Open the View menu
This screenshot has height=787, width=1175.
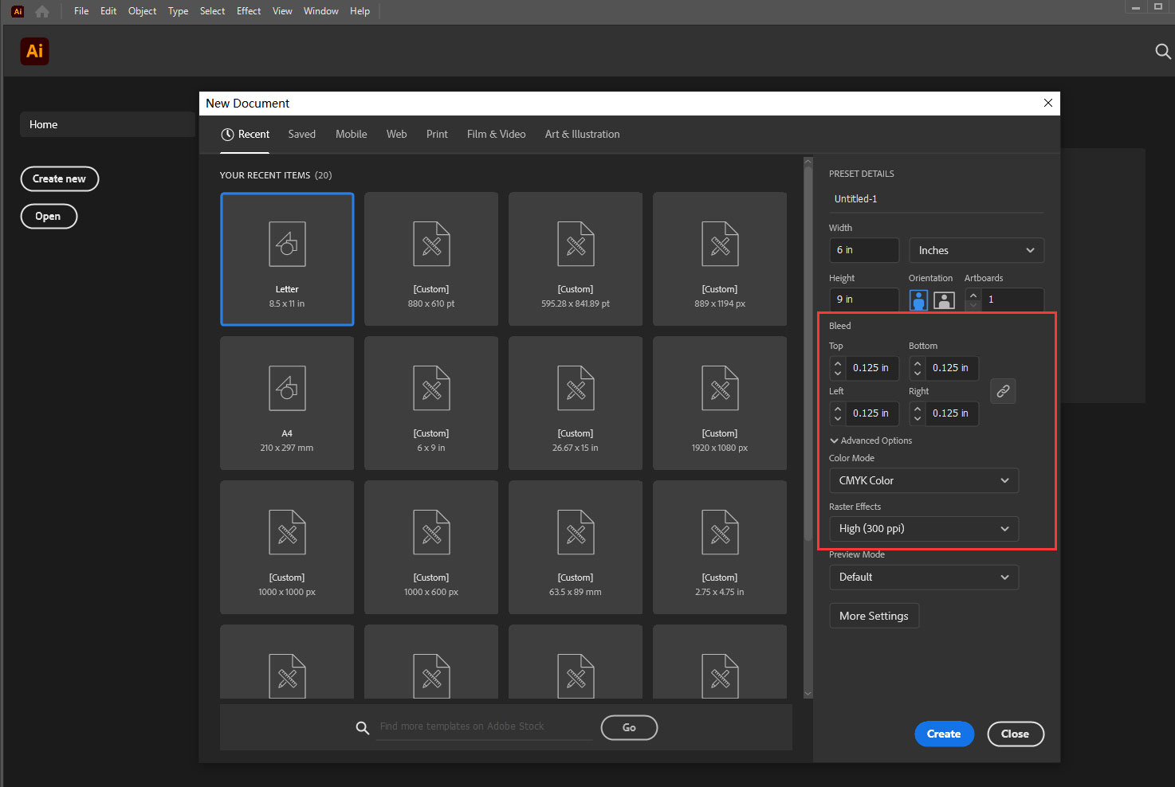tap(282, 11)
